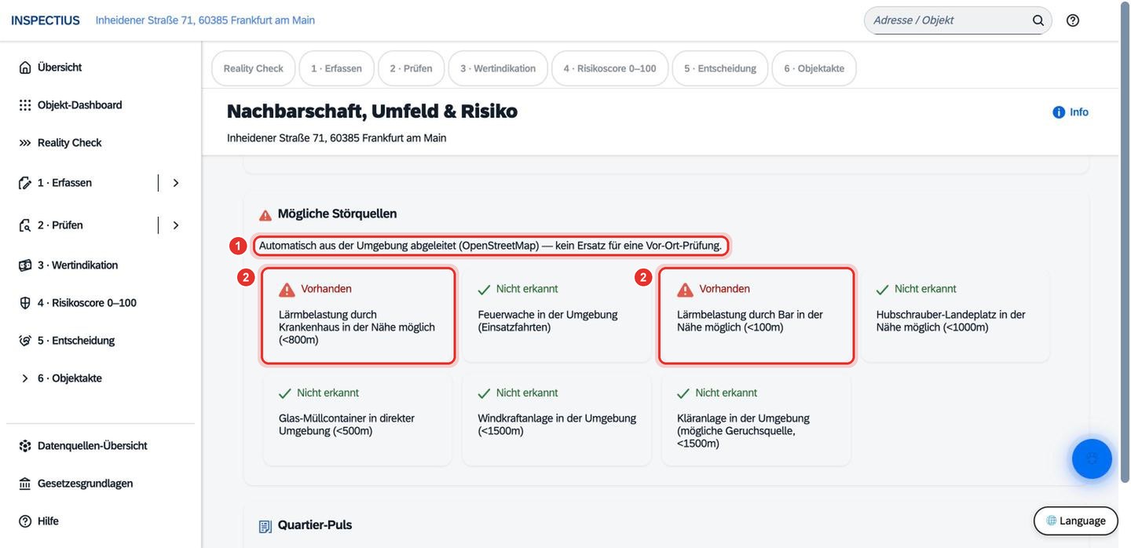The width and height of the screenshot is (1131, 548).
Task: Click the 'Lärmbelastung durch Krankenhaus' card text
Action: pyautogui.click(x=357, y=327)
